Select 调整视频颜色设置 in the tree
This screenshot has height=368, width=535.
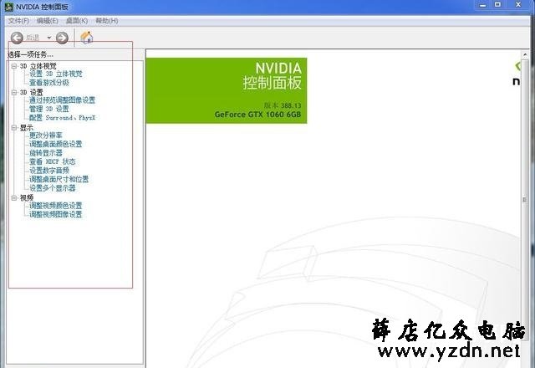(56, 206)
